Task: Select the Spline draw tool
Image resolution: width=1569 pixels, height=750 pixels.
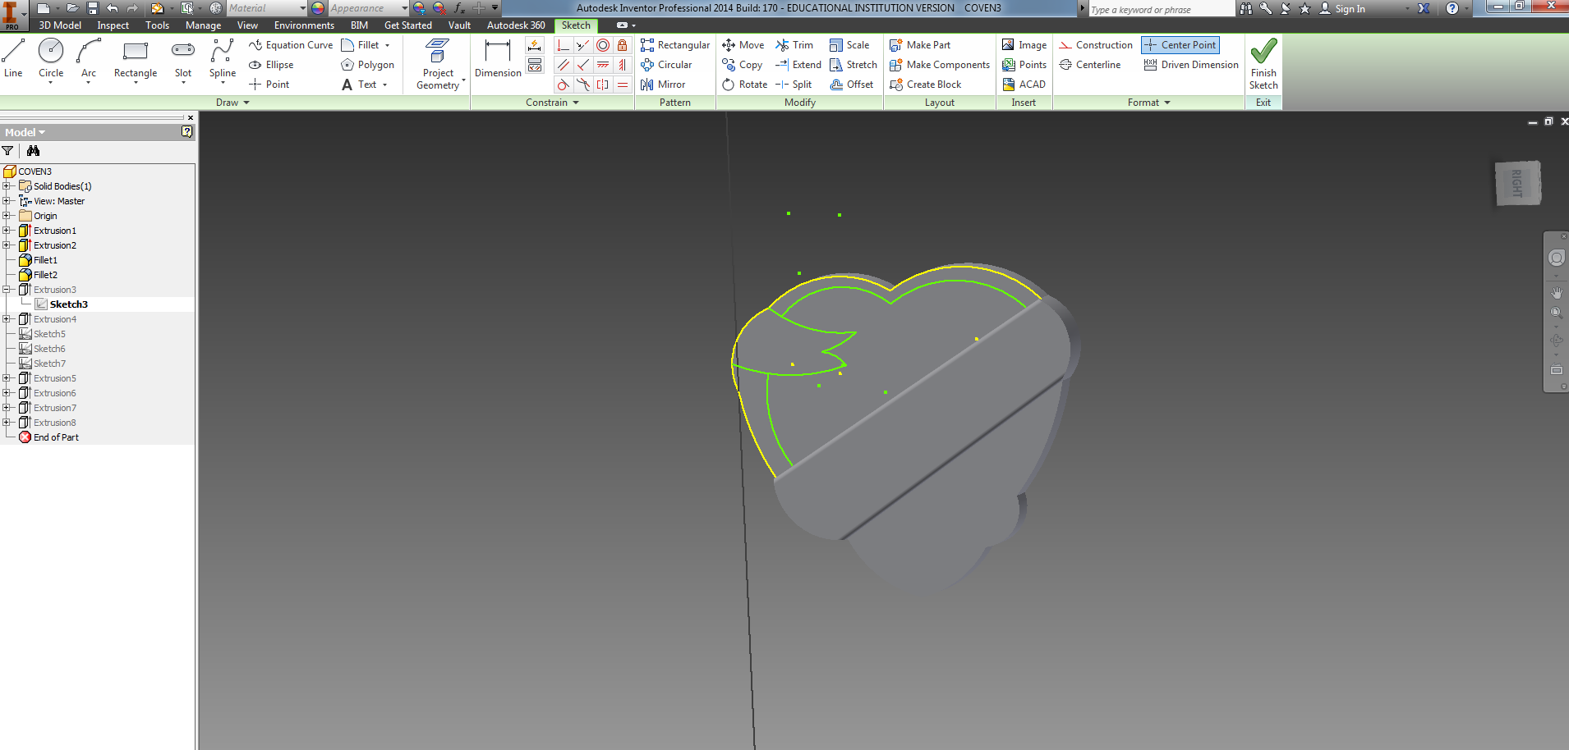Action: pyautogui.click(x=223, y=59)
